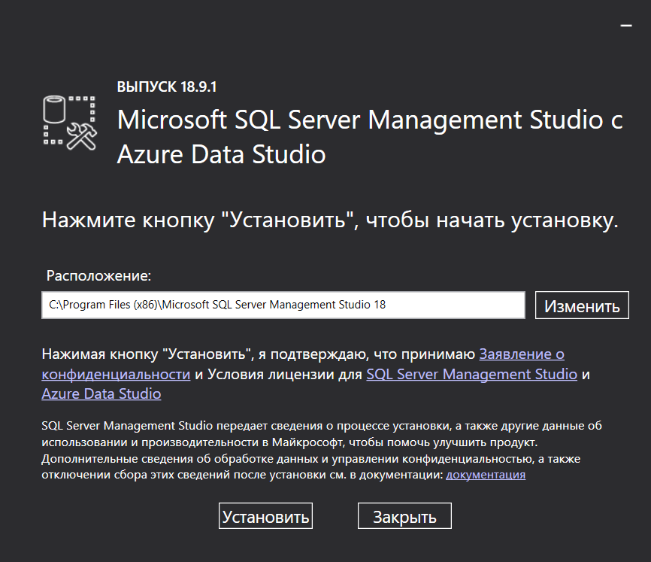
Task: Click the Microsoft SQL Server Management Studio title
Action: (370, 120)
